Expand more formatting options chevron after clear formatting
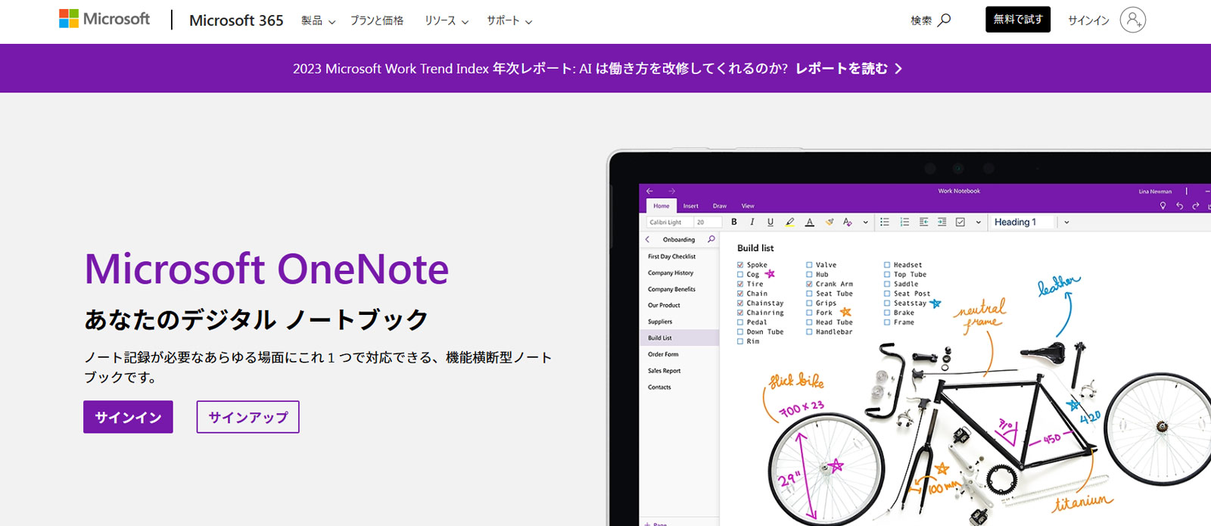 click(x=866, y=222)
